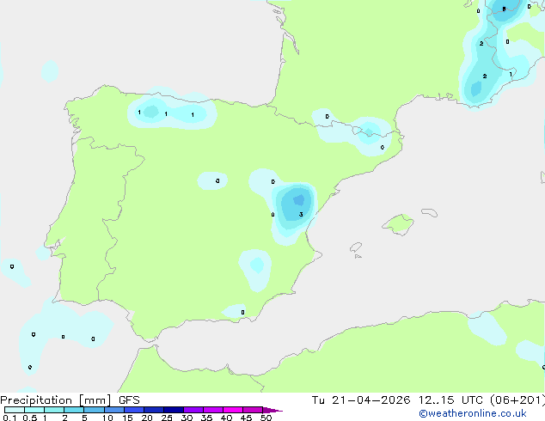This screenshot has width=545, height=421.
Task: Select the 5–10 mm legend color swatch
Action: pos(94,410)
